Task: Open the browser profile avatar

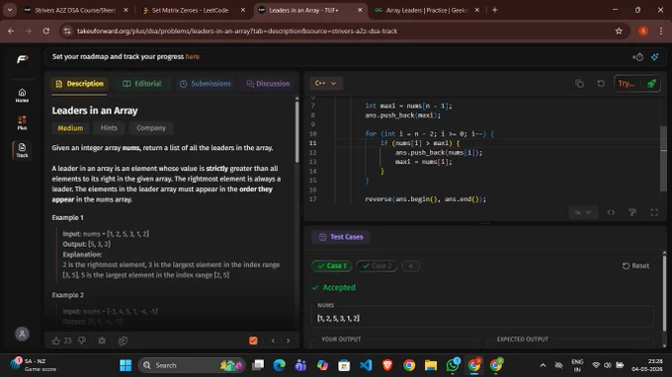Action: [x=643, y=31]
